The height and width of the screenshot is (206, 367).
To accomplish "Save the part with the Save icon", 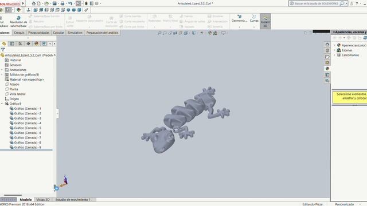I will (54, 3).
